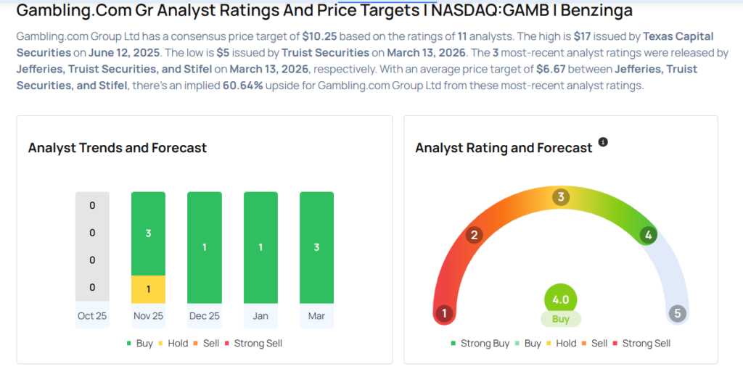Click gauge marker number 2
This screenshot has height=369, width=743.
(x=474, y=235)
